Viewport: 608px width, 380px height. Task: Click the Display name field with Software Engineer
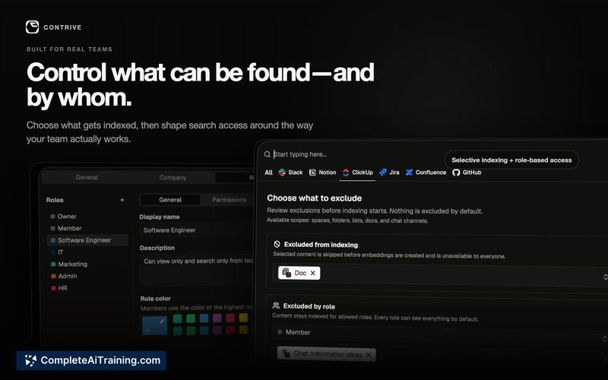197,230
